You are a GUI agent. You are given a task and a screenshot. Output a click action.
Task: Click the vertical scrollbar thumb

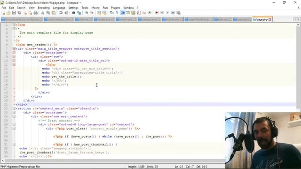[x=298, y=68]
